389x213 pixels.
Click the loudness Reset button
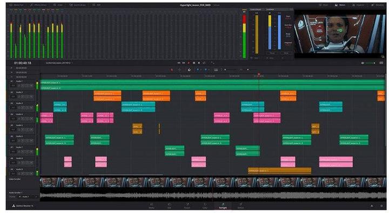click(x=286, y=53)
